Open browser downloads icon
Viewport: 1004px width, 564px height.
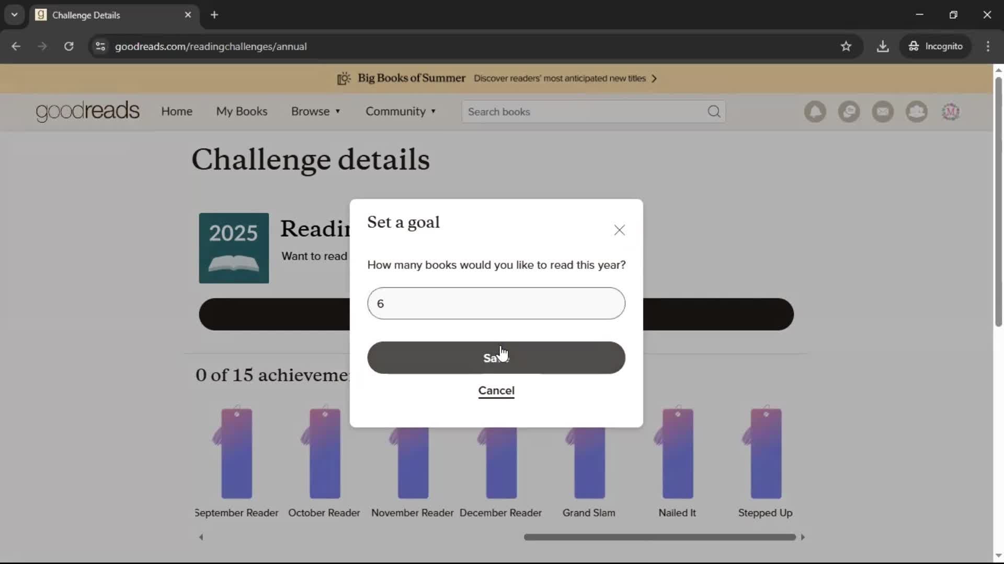883,46
